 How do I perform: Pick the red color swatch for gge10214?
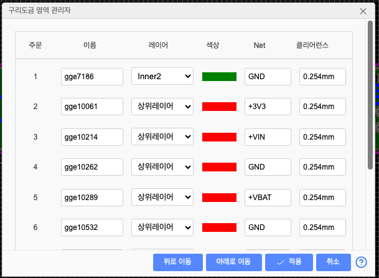[219, 137]
